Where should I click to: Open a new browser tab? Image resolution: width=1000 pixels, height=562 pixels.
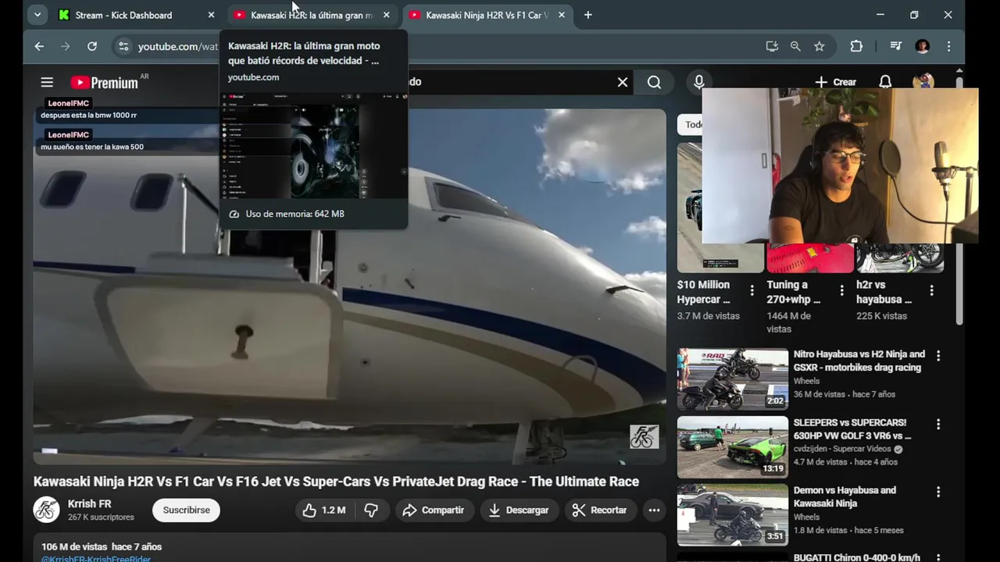(x=588, y=15)
